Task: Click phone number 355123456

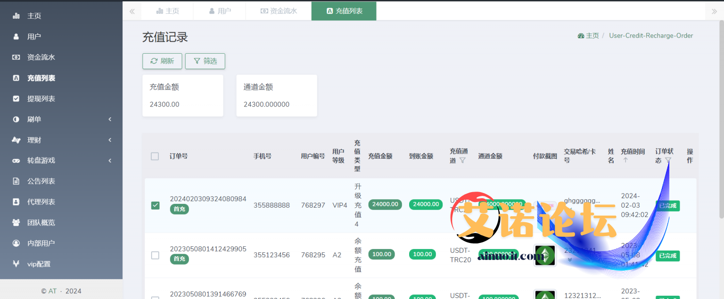Action: tap(271, 255)
